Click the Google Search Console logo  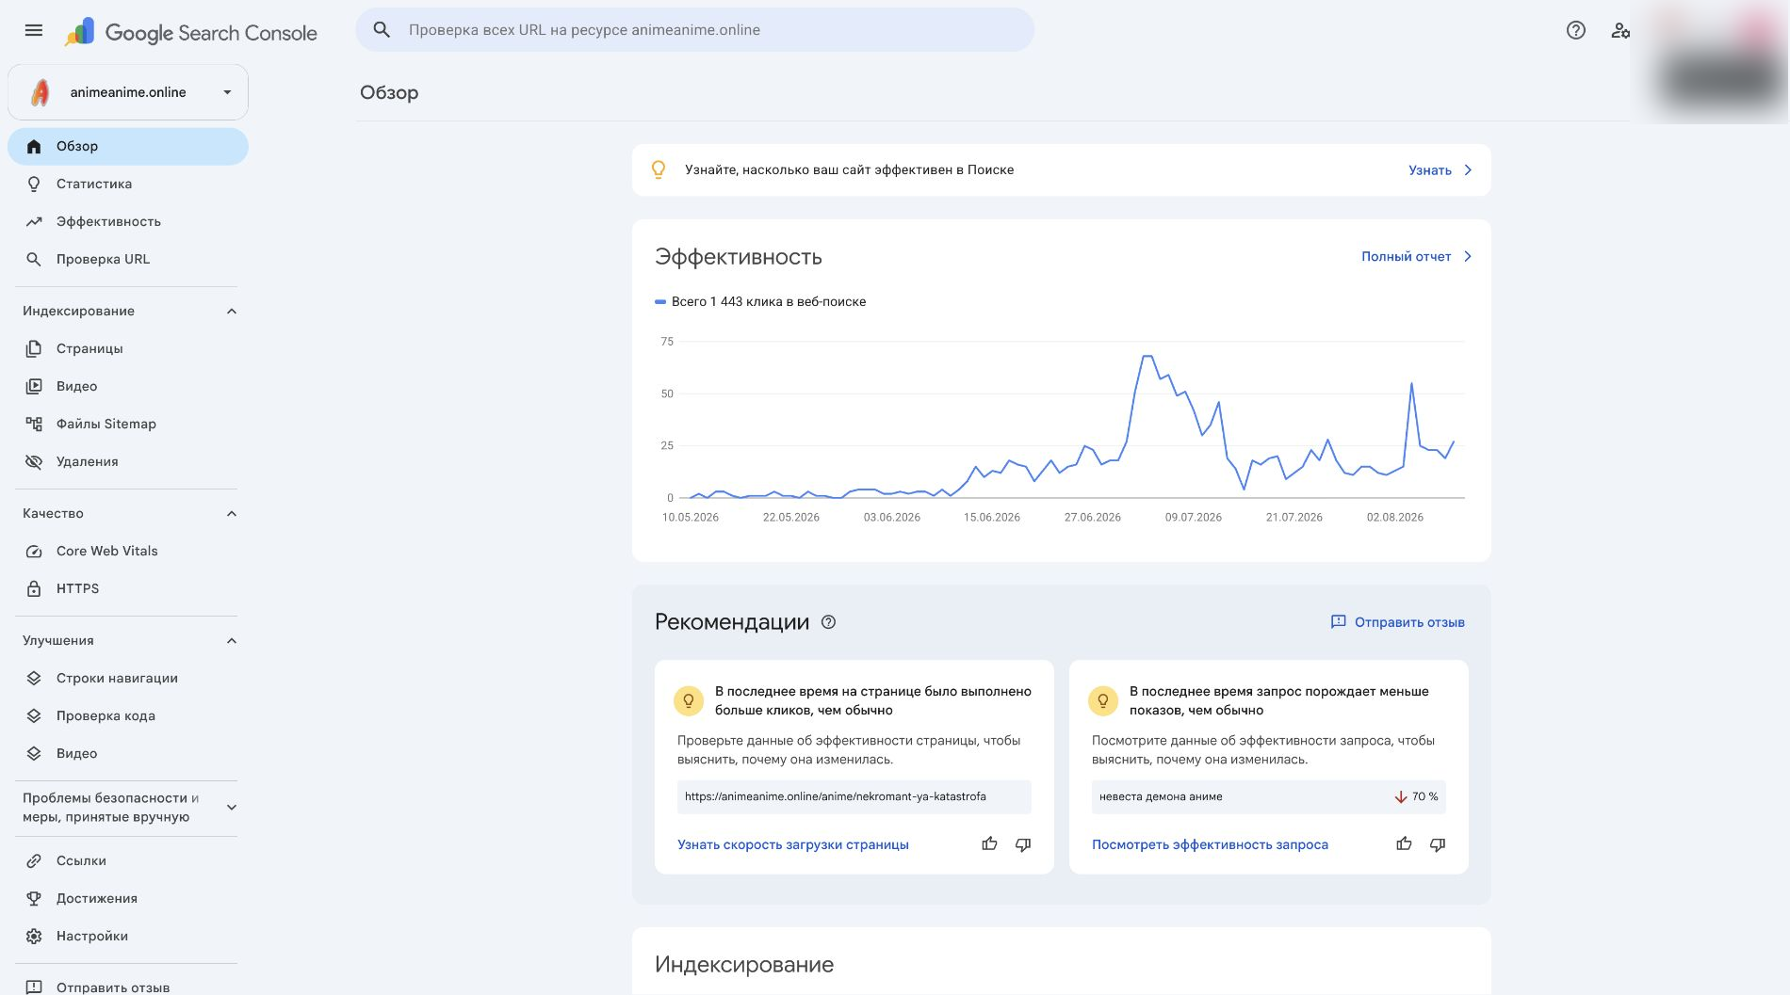[x=191, y=32]
